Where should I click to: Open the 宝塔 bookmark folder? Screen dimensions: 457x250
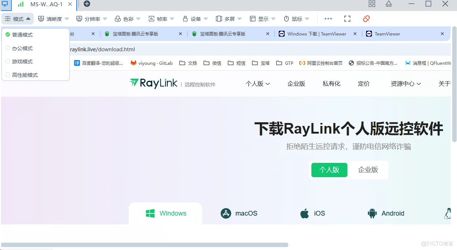click(261, 63)
